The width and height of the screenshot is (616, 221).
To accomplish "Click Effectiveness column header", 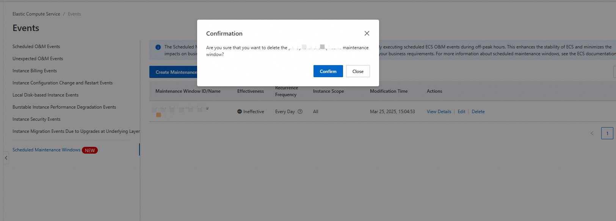I will [251, 91].
